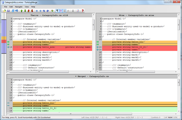Click the thick blue left-arrow icon
The height and width of the screenshot is (120, 182).
[x=47, y=11]
